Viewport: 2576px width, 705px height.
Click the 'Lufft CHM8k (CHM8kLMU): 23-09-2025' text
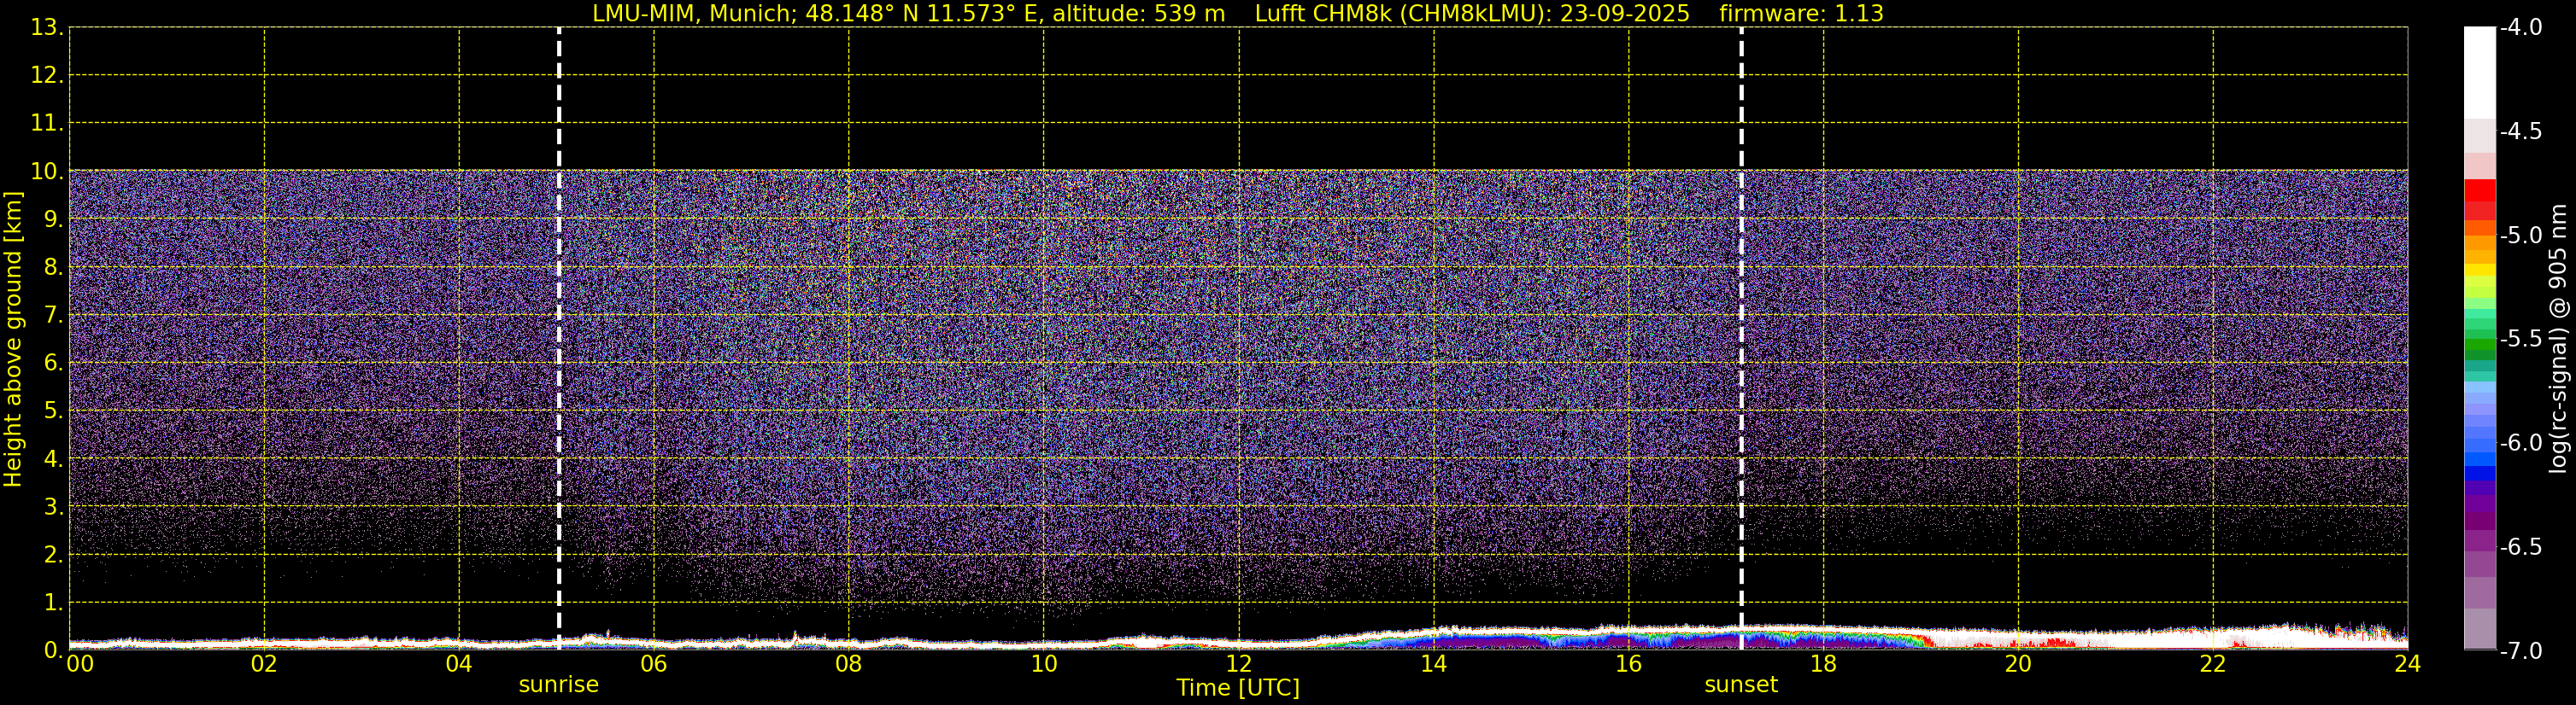click(x=1472, y=14)
